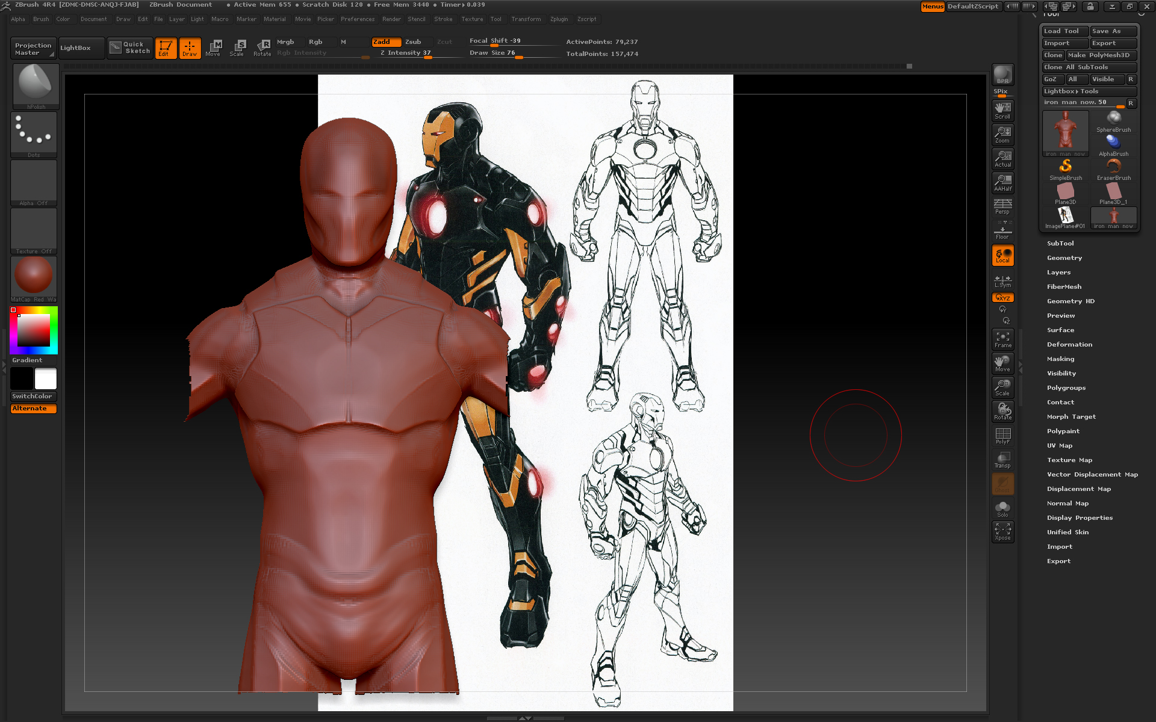This screenshot has width=1156, height=722.
Task: Open the MatCap Red Wax material picker
Action: 34,279
